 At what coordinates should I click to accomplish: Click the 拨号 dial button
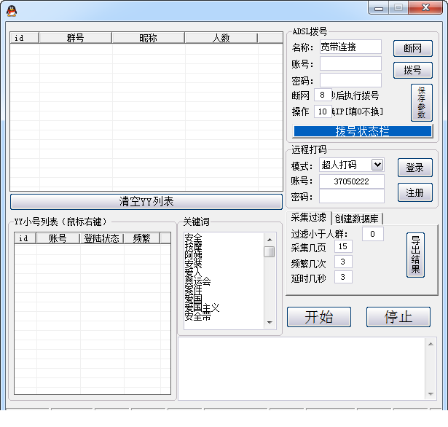(x=412, y=70)
